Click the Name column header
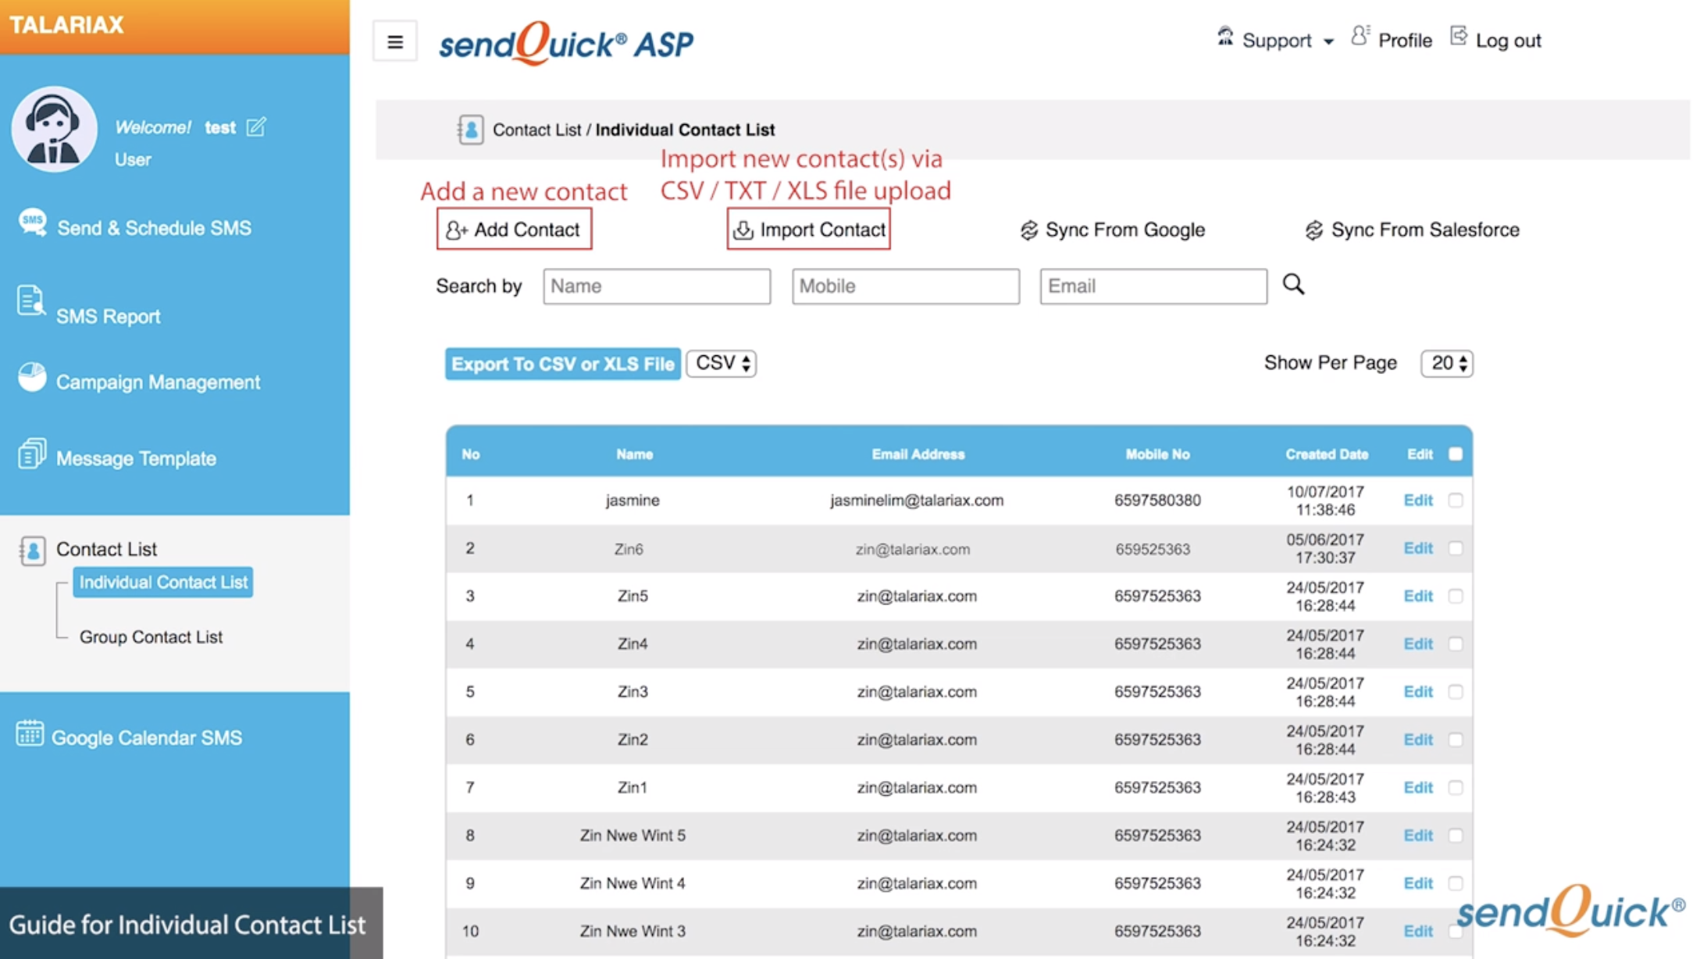Screen dimensions: 1707x959 coord(634,454)
